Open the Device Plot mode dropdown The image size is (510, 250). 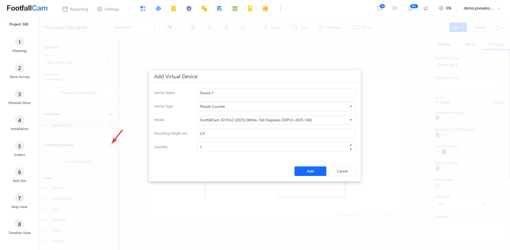(135, 27)
